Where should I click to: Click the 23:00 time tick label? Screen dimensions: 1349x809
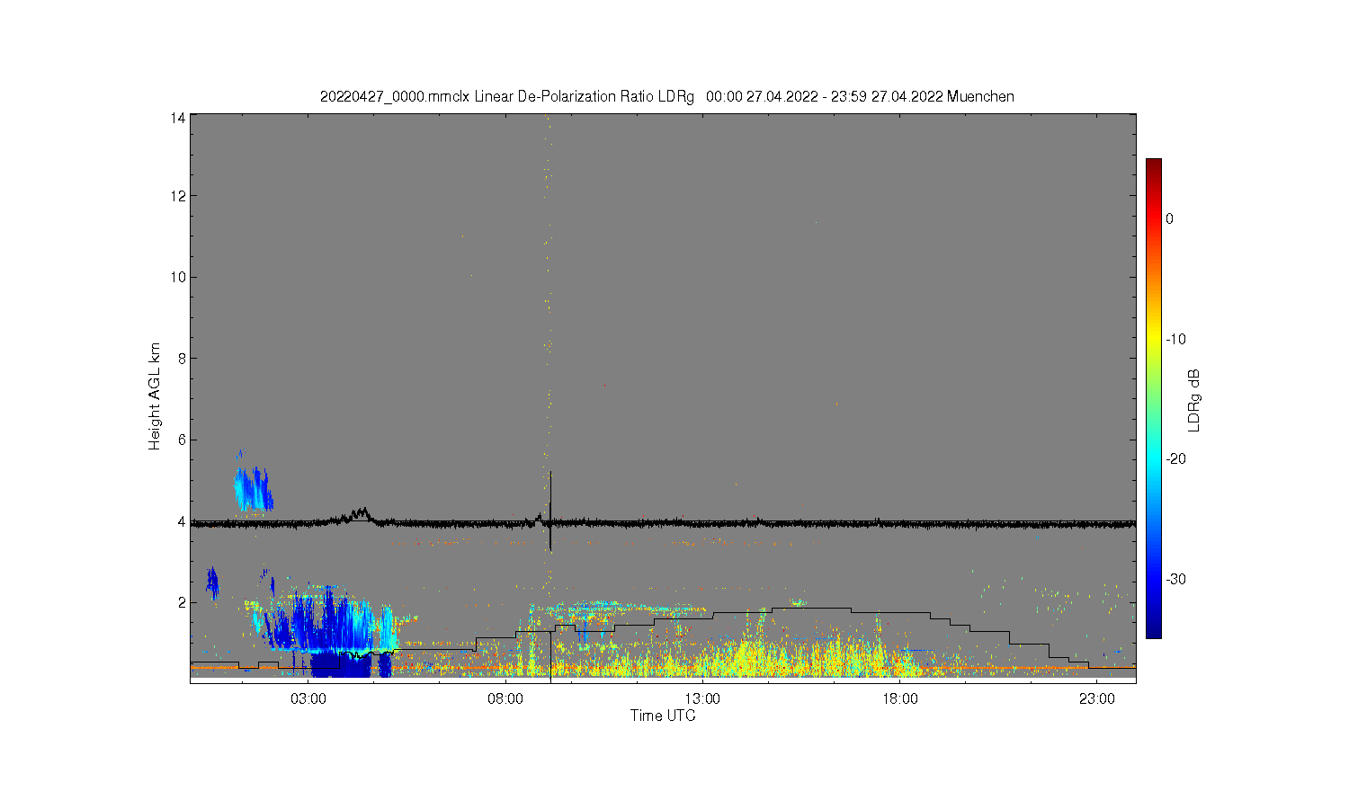pyautogui.click(x=1096, y=698)
